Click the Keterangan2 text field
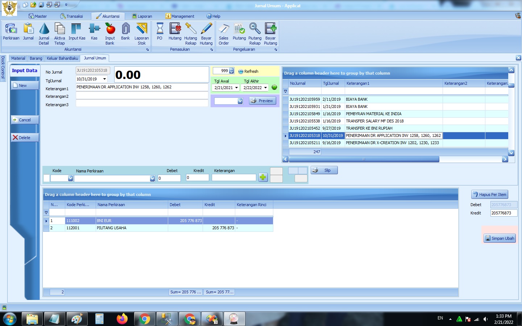 coord(142,96)
